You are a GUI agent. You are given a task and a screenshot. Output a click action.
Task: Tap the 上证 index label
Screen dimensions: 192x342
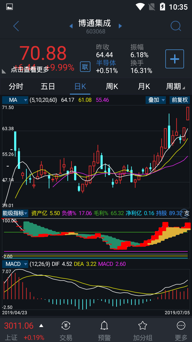(x=11, y=338)
